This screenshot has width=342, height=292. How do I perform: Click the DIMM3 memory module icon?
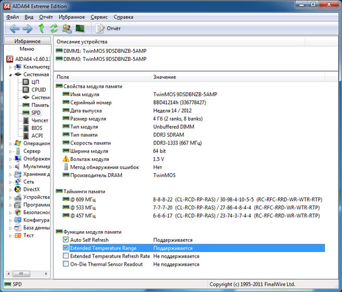click(x=59, y=59)
